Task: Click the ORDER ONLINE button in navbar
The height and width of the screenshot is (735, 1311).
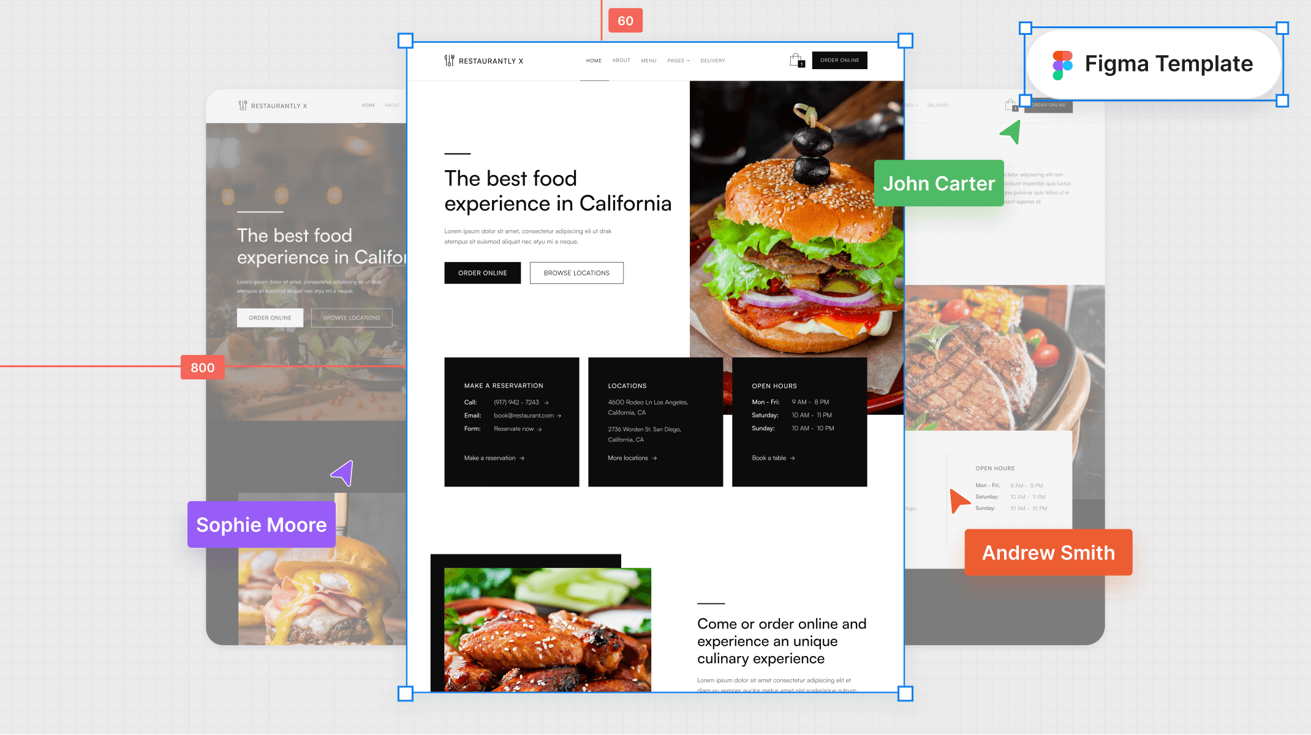Action: pyautogui.click(x=838, y=60)
